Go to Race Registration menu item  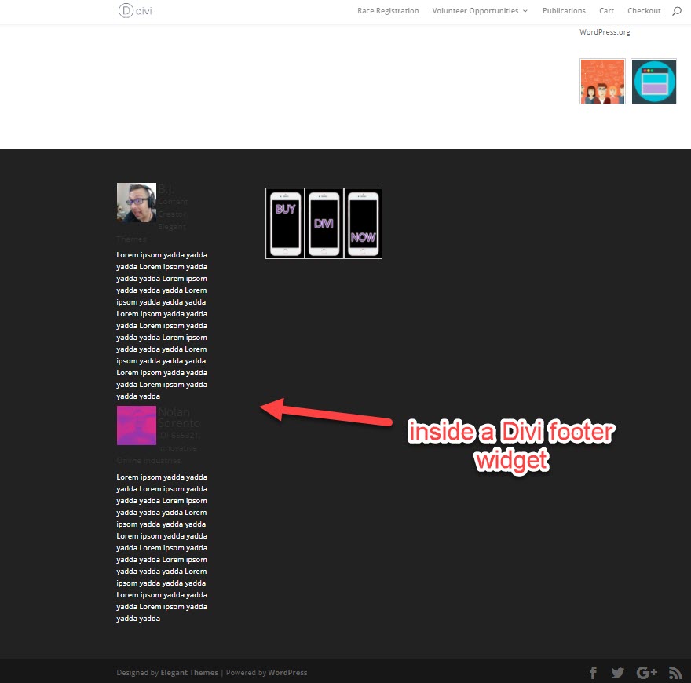[x=388, y=10]
